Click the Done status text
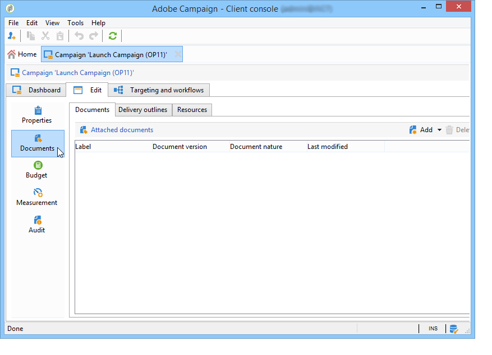 (x=15, y=329)
